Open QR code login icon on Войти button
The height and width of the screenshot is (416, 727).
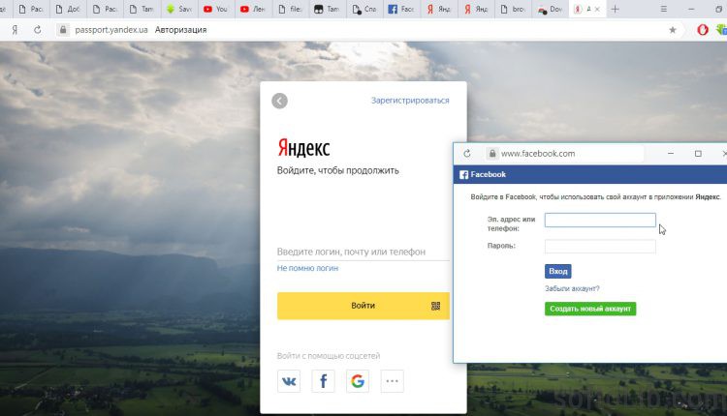tap(435, 306)
